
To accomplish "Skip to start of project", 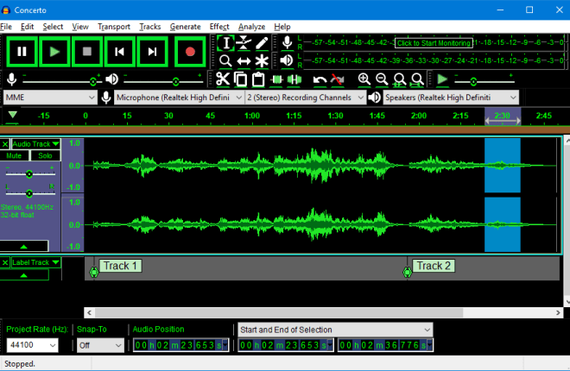I will coord(119,52).
